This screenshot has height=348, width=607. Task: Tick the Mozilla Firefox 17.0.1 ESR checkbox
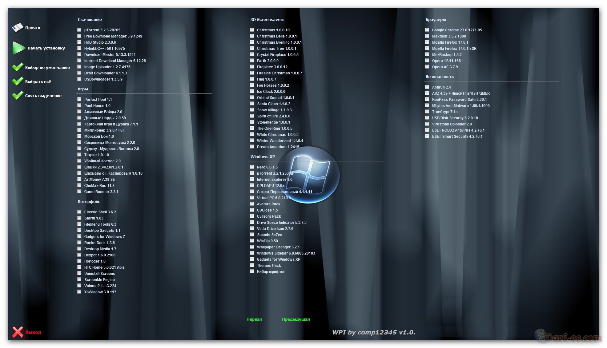[x=427, y=48]
